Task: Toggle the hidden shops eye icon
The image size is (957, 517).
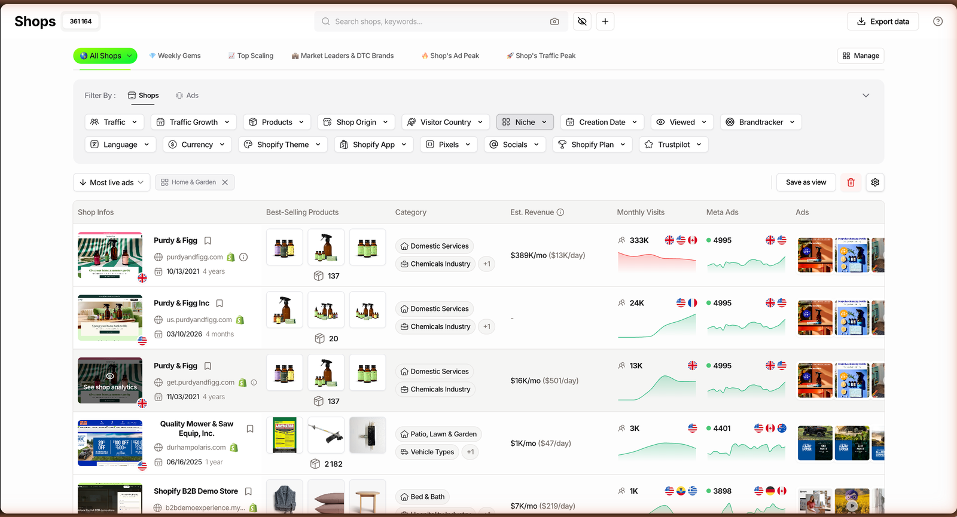Action: pyautogui.click(x=582, y=22)
